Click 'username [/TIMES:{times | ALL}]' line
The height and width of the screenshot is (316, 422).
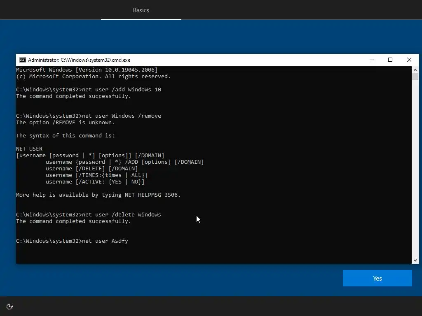96,175
